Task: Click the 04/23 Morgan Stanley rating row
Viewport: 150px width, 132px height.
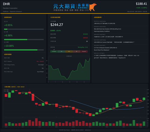Action: click(x=24, y=65)
